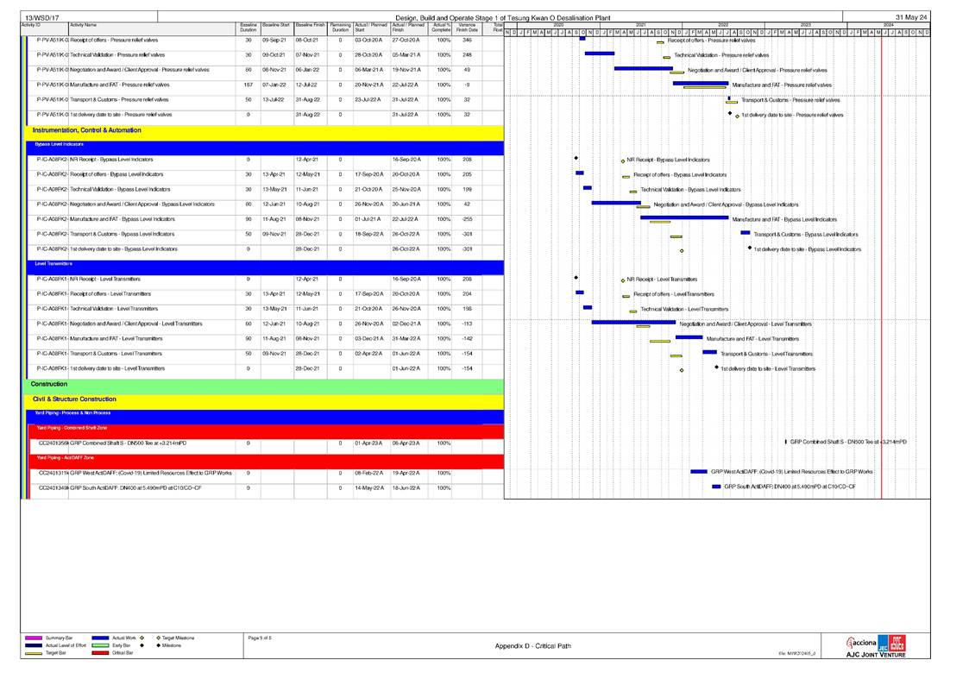Click the Activity Name column header
969x685 pixels.
pos(84,26)
